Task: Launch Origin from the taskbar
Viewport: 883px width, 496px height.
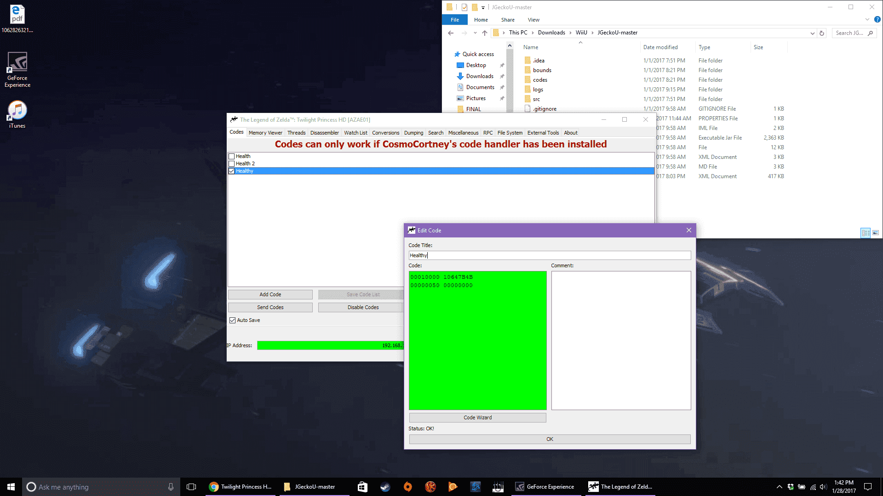Action: tap(407, 487)
